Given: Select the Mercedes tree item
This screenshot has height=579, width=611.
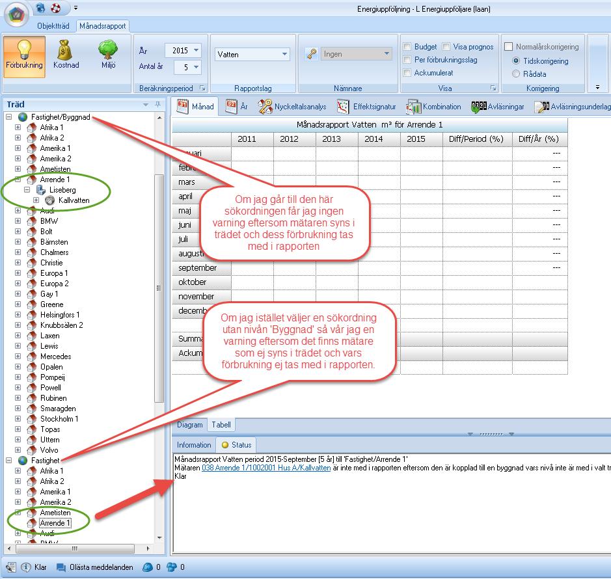Looking at the screenshot, I should coord(56,356).
